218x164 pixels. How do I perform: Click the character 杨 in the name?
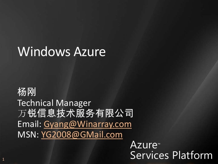(x=22, y=92)
